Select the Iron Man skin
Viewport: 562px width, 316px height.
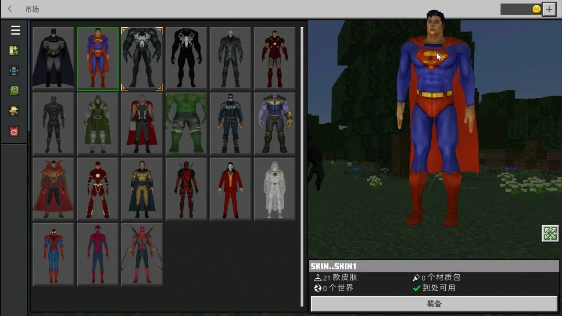click(x=275, y=59)
